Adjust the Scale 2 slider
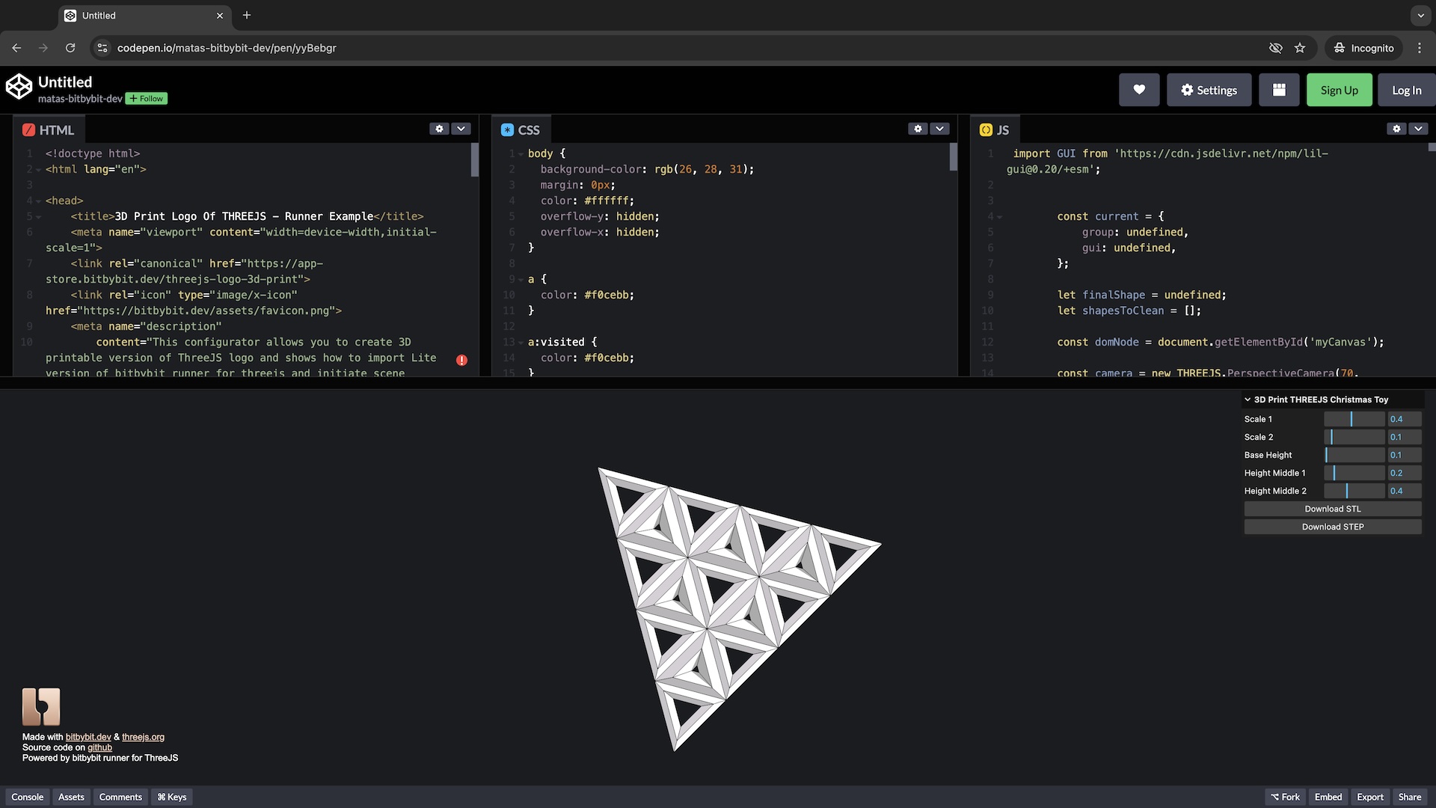The height and width of the screenshot is (808, 1436). tap(1354, 437)
